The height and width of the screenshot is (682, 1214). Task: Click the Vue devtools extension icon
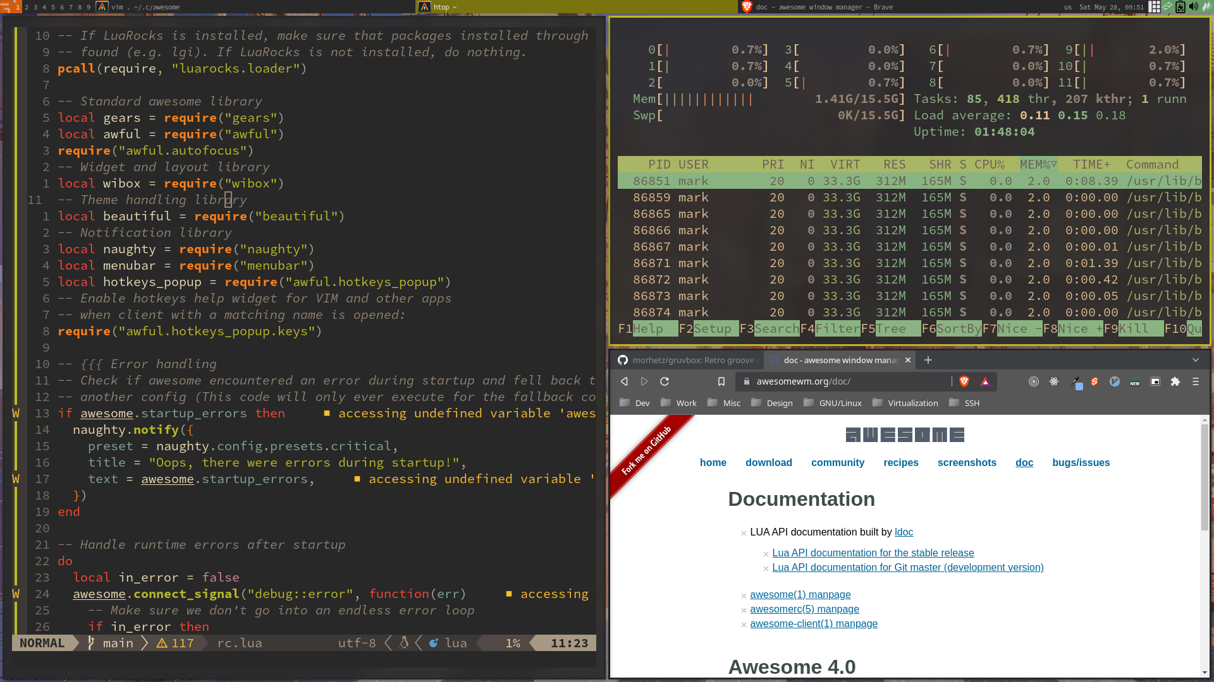[x=1115, y=381]
